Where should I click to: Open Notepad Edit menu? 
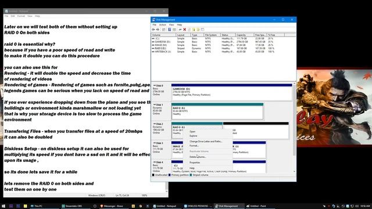pyautogui.click(x=13, y=16)
